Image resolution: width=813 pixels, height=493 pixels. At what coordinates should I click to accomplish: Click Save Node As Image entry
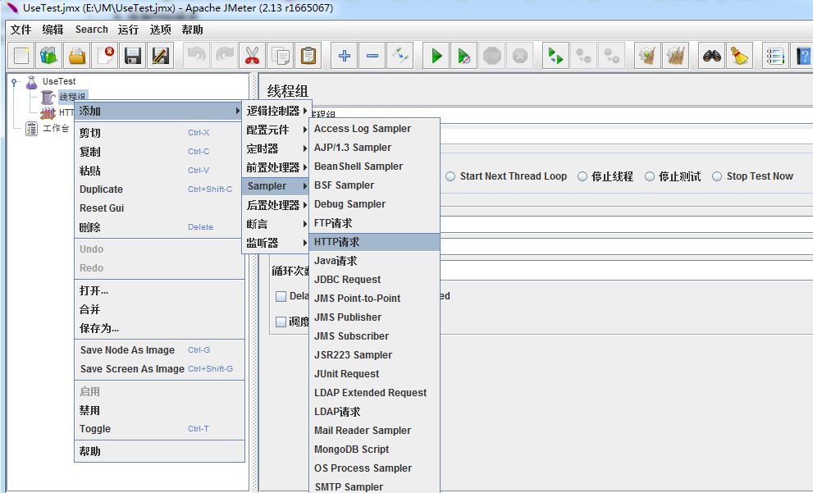[x=158, y=350]
